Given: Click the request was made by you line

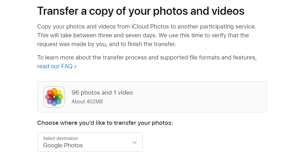Looking at the screenshot, I should coord(107,44).
